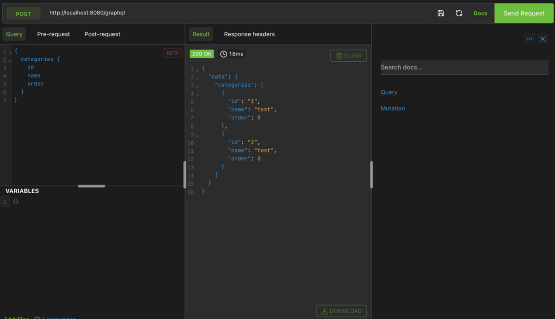Select the Post-request tab
This screenshot has height=319, width=555.
pyautogui.click(x=102, y=34)
